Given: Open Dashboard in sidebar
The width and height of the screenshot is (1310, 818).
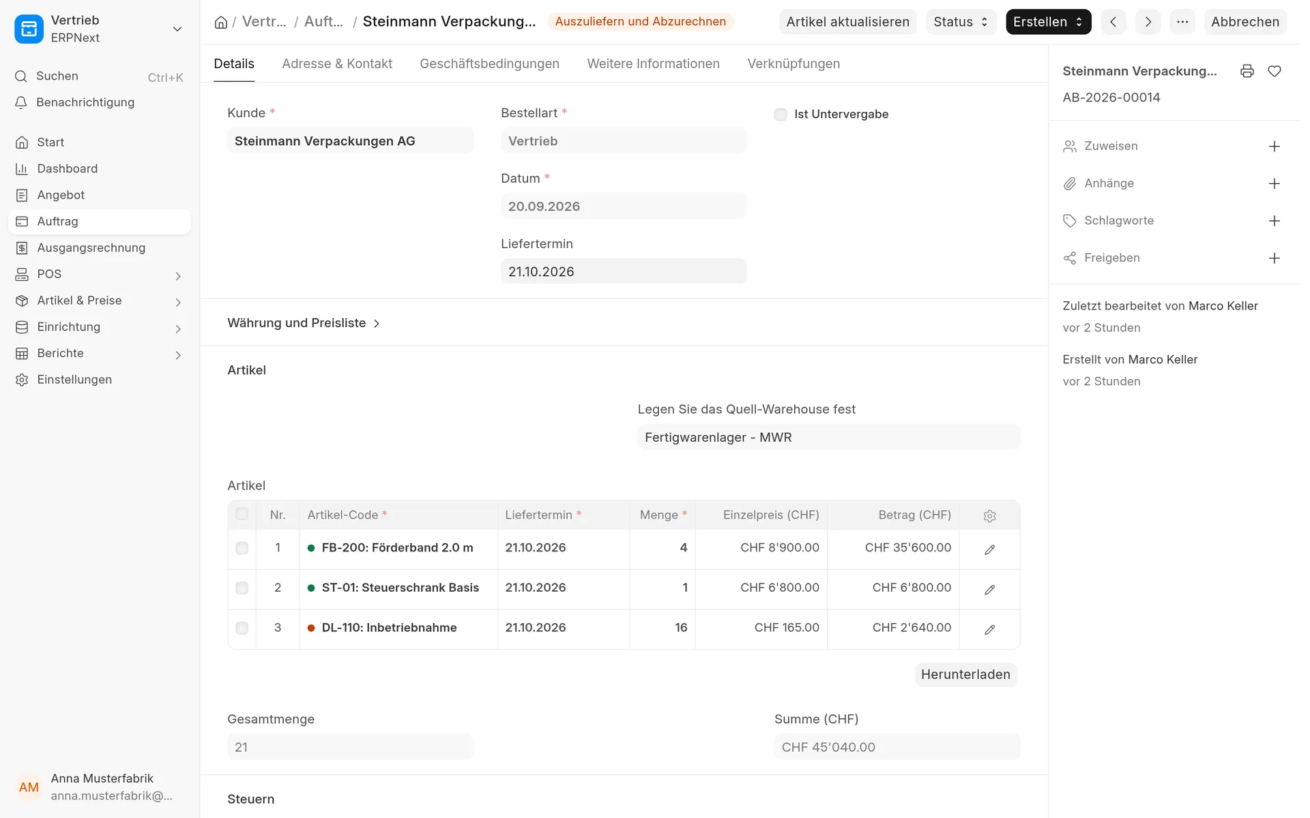Looking at the screenshot, I should 100,168.
